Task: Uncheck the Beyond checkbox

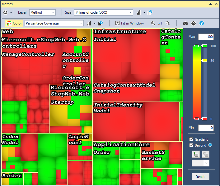Action: (191, 145)
